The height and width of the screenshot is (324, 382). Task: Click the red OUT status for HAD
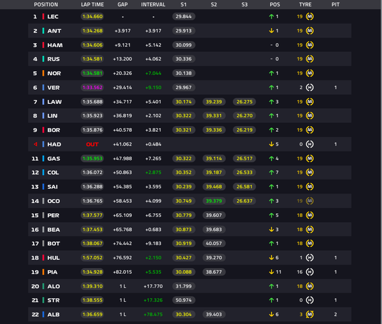point(92,144)
